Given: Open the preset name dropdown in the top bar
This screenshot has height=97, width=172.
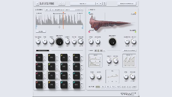Looking at the screenshot, I should (x=83, y=4).
